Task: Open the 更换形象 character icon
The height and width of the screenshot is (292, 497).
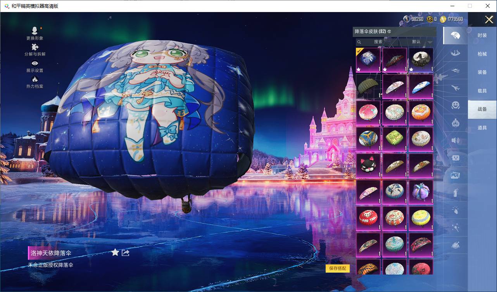Action: pyautogui.click(x=35, y=31)
